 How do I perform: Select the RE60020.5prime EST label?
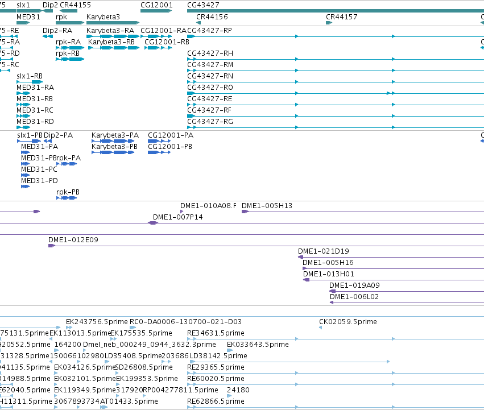(x=216, y=379)
